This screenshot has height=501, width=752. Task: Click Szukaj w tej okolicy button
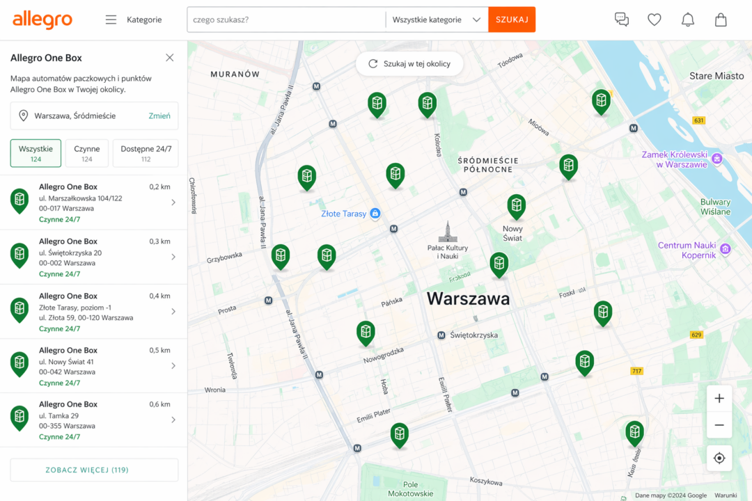click(409, 64)
